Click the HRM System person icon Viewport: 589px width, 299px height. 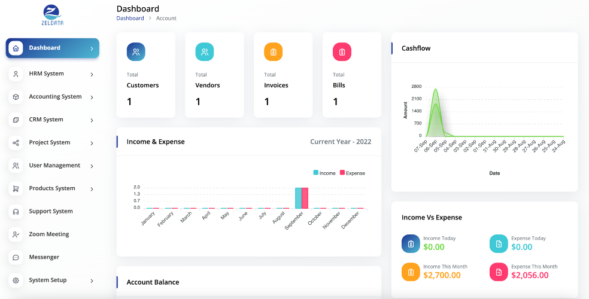tap(16, 74)
